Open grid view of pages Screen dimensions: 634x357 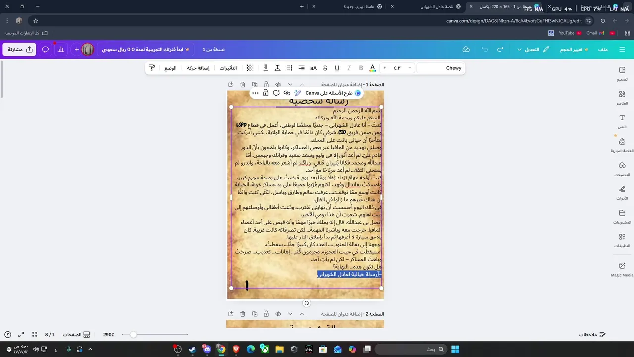[x=34, y=335]
